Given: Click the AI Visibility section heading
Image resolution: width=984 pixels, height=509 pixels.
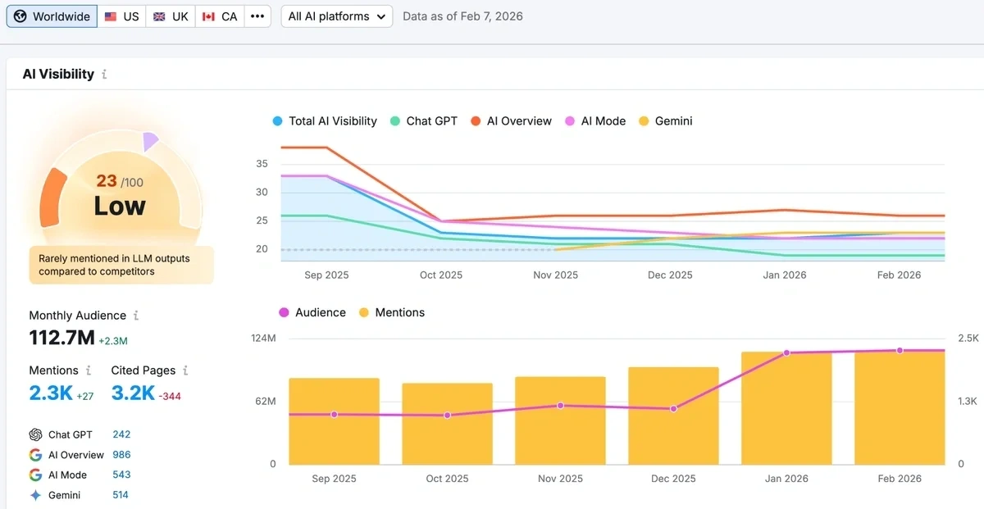Looking at the screenshot, I should 58,75.
